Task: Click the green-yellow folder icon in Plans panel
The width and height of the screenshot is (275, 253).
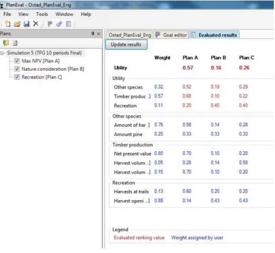Action: pos(6,43)
